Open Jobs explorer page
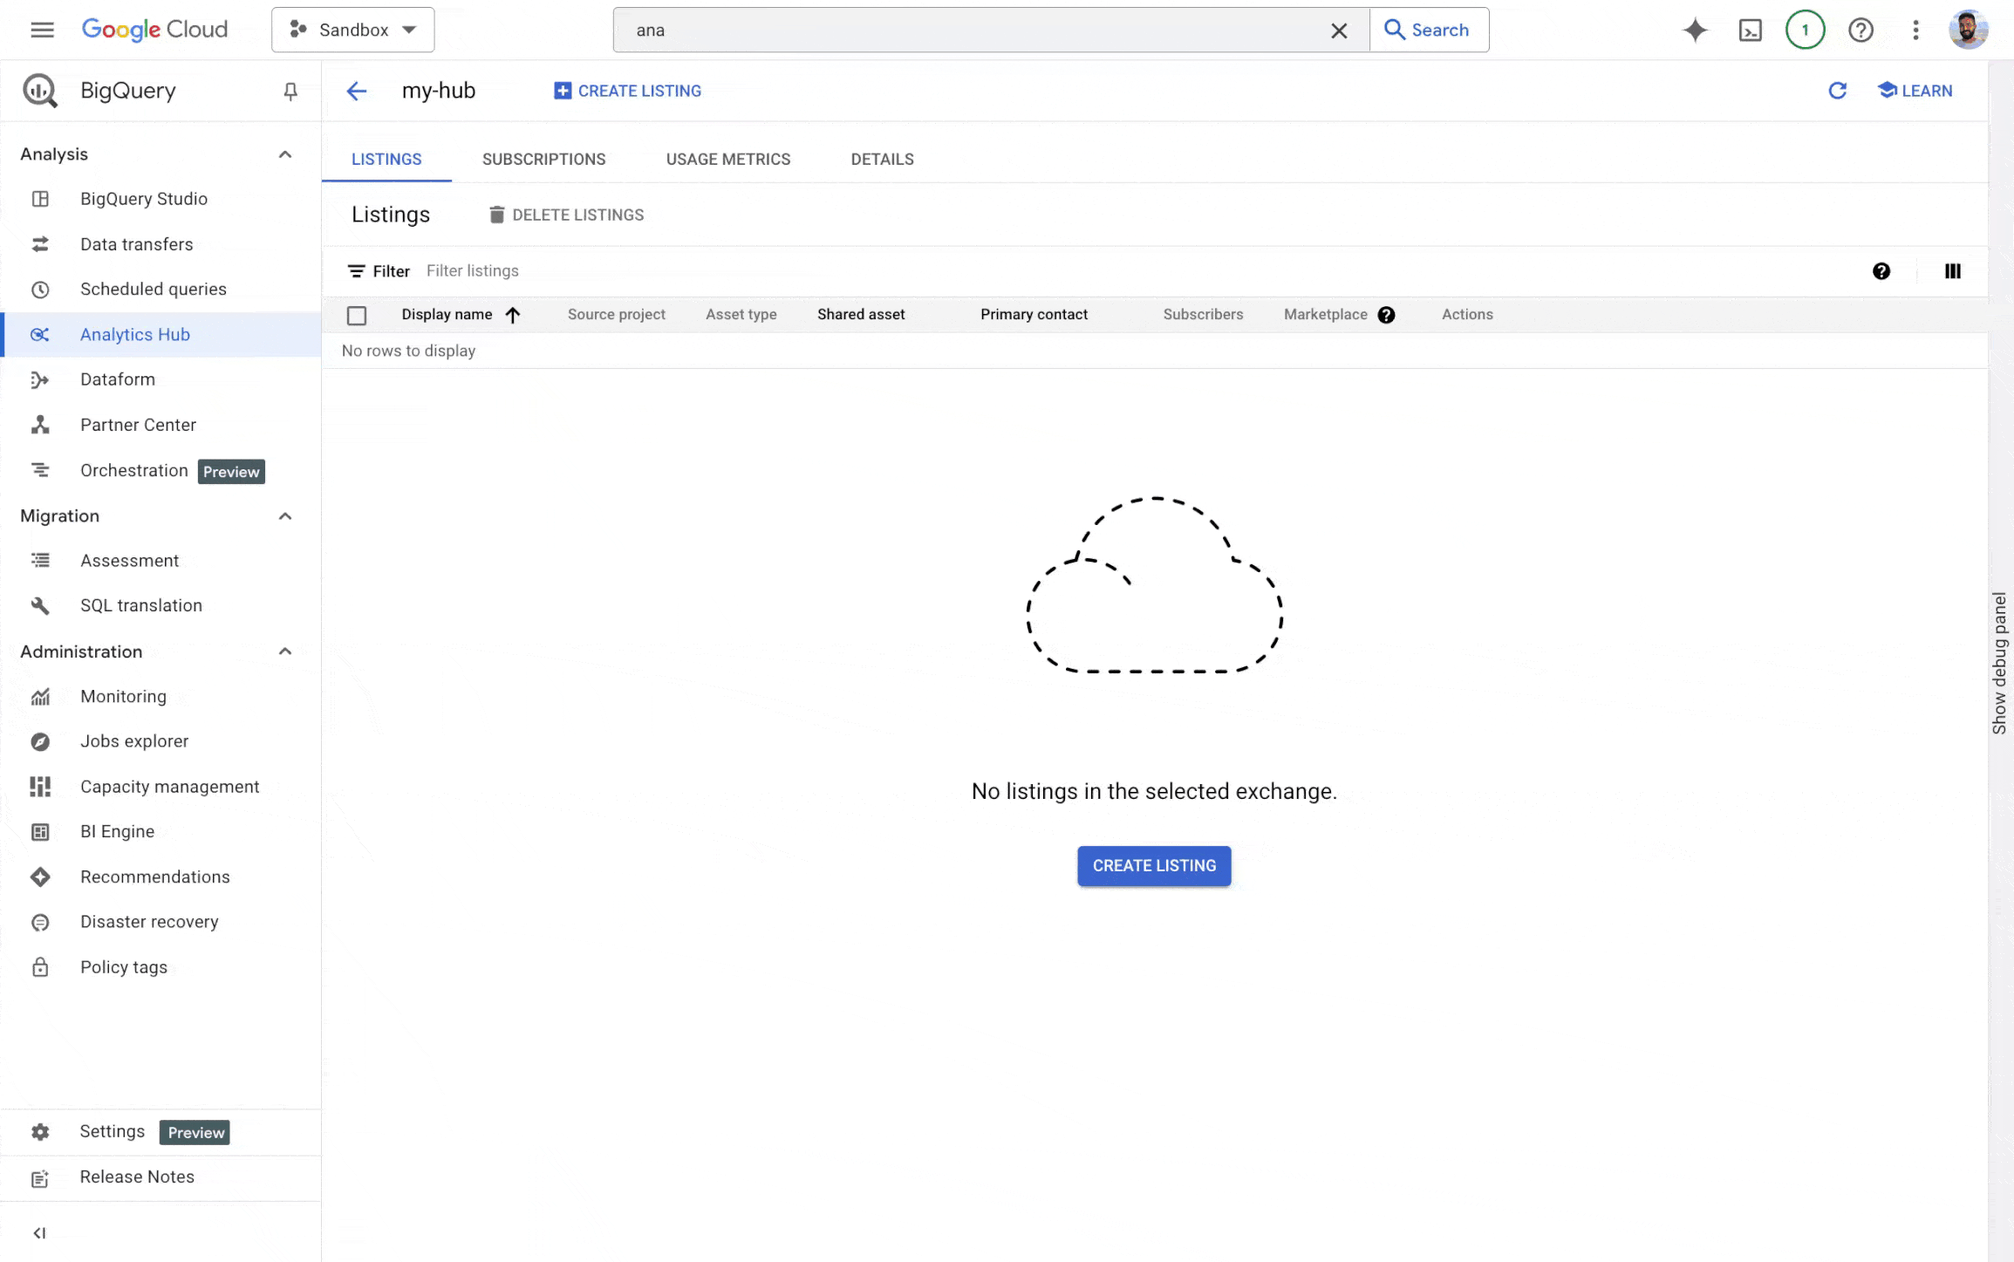The image size is (2014, 1262). click(x=160, y=741)
